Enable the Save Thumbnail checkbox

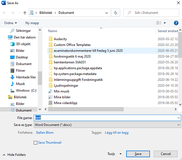pyautogui.click(x=36, y=143)
